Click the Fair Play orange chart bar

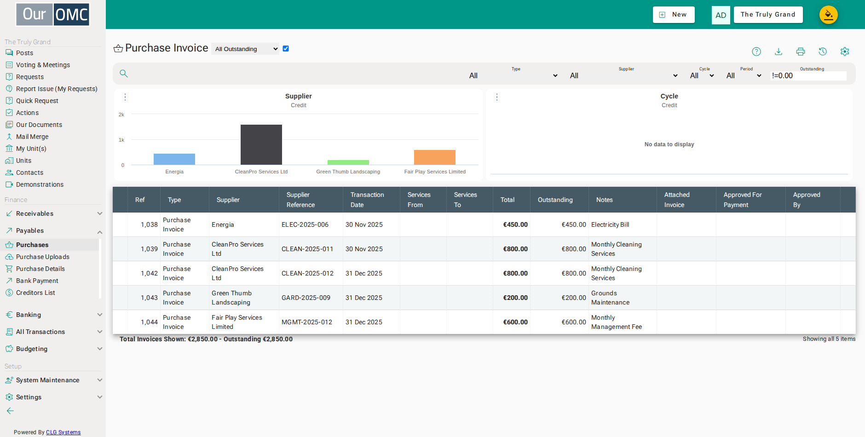point(435,157)
